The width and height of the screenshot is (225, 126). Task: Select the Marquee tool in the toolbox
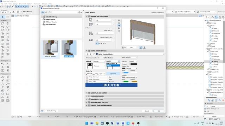(x=8, y=17)
